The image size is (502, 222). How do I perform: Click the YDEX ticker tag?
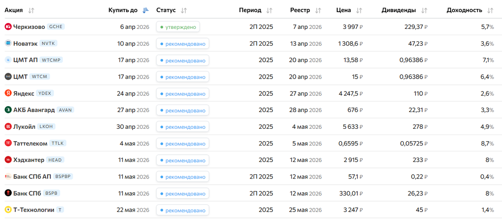pyautogui.click(x=45, y=93)
